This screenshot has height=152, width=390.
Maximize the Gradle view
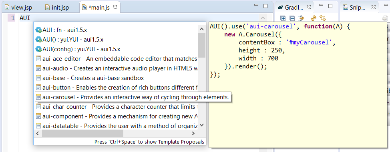click(330, 6)
